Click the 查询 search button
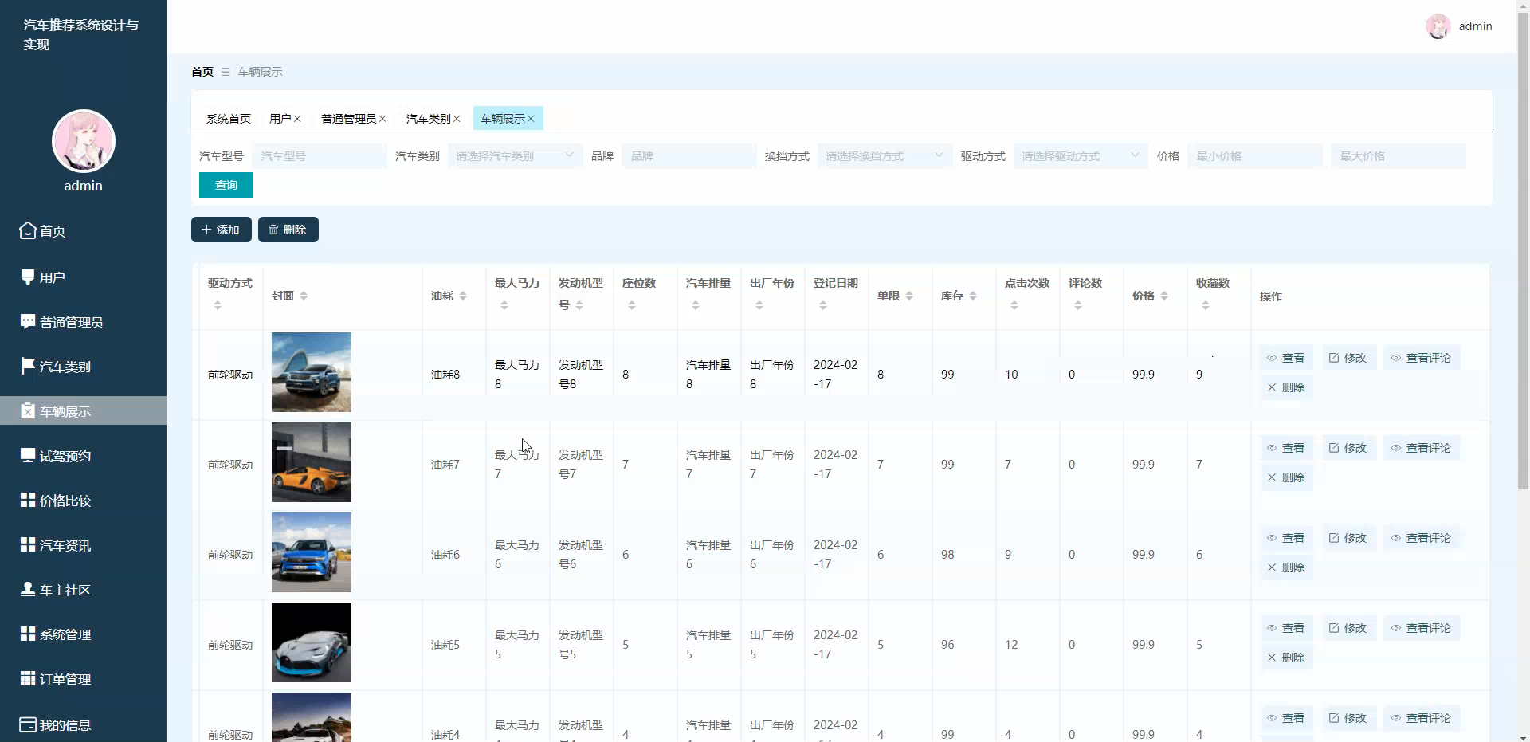This screenshot has height=742, width=1530. tap(226, 185)
